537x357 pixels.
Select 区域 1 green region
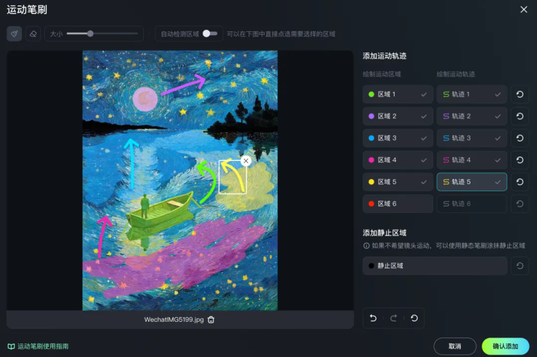point(398,94)
